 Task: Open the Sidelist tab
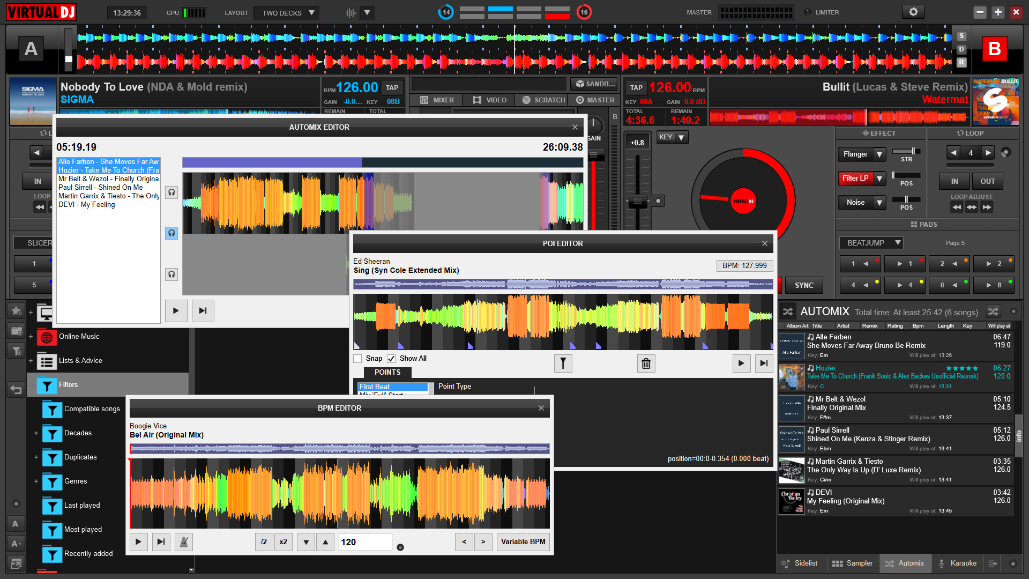pos(800,563)
